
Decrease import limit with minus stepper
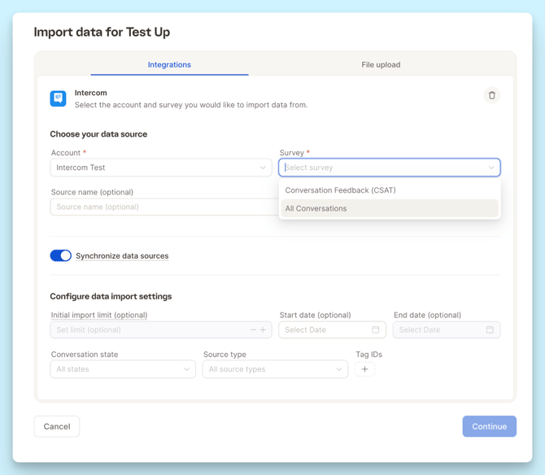coord(253,330)
